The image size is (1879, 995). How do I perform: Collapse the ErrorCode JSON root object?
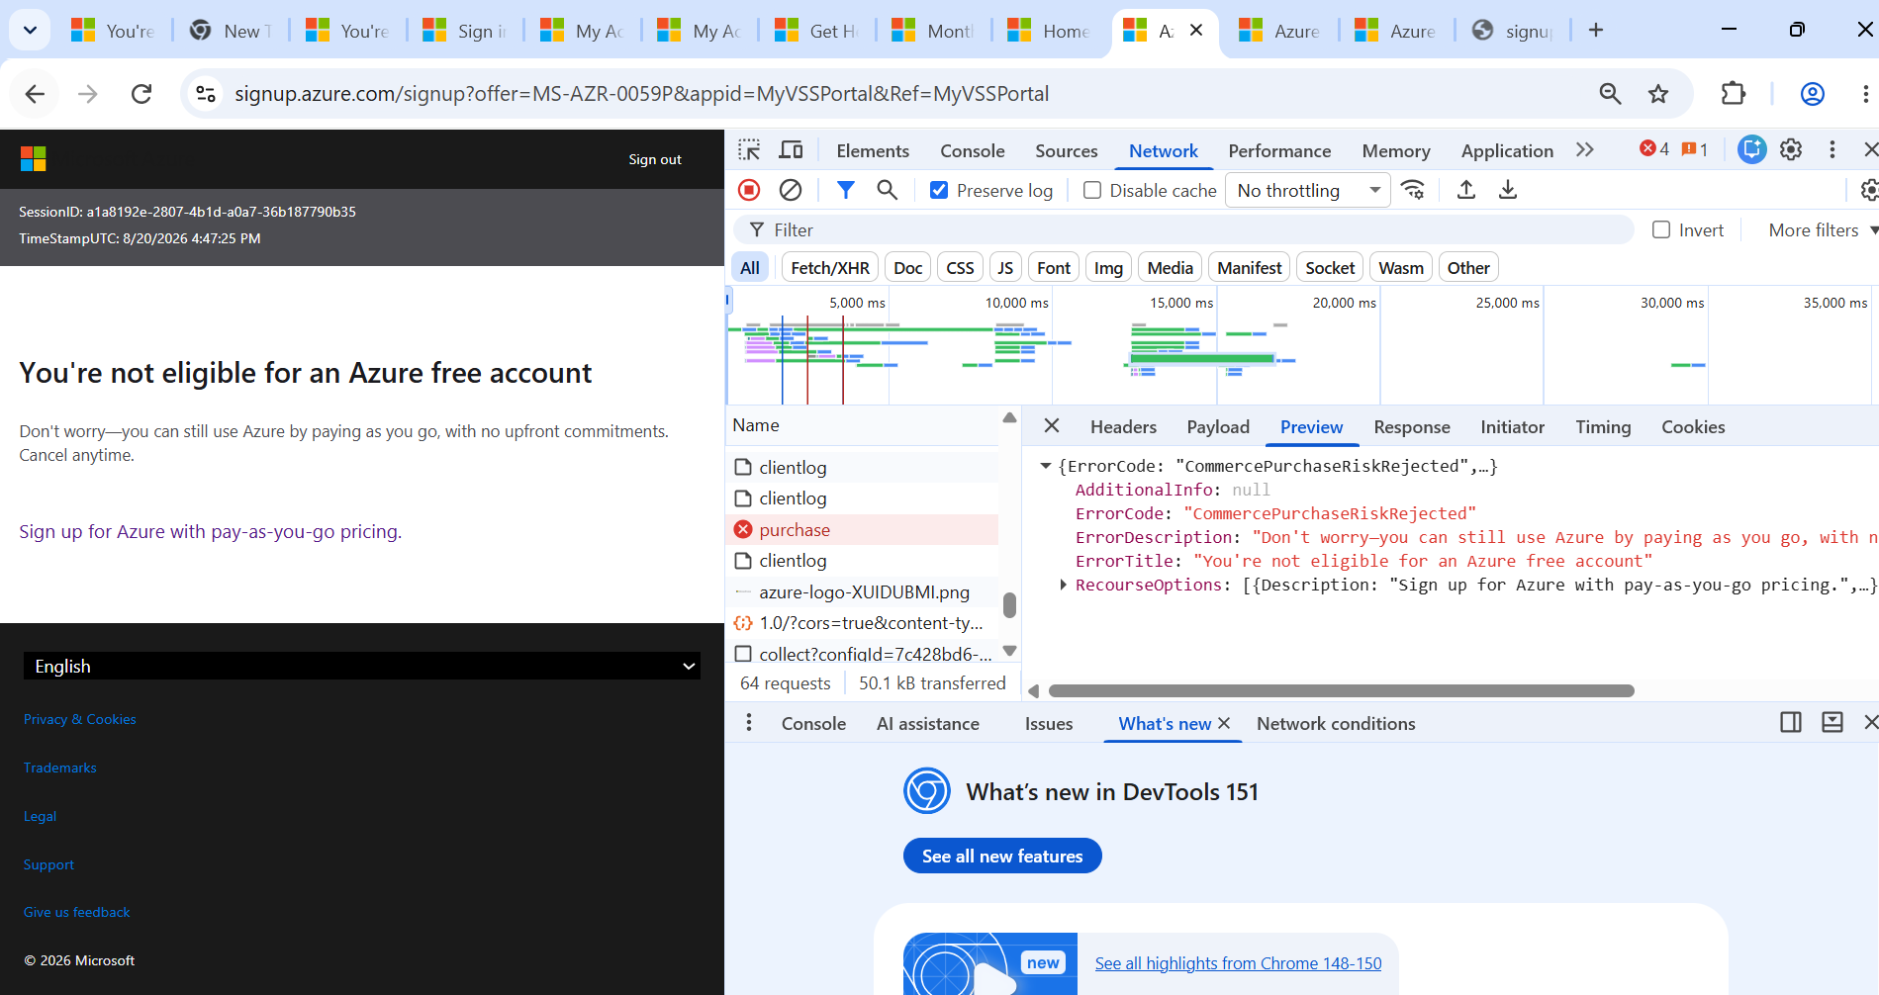(1045, 466)
